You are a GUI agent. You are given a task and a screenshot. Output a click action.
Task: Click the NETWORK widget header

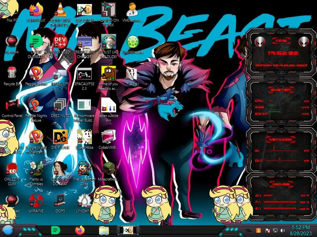(281, 139)
